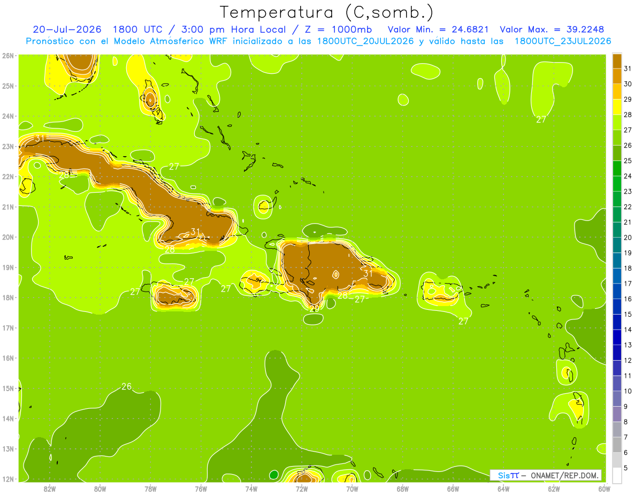Screen dimensions: 642x496
Task: Click the colorbar legend value '15'
Action: click(628, 314)
